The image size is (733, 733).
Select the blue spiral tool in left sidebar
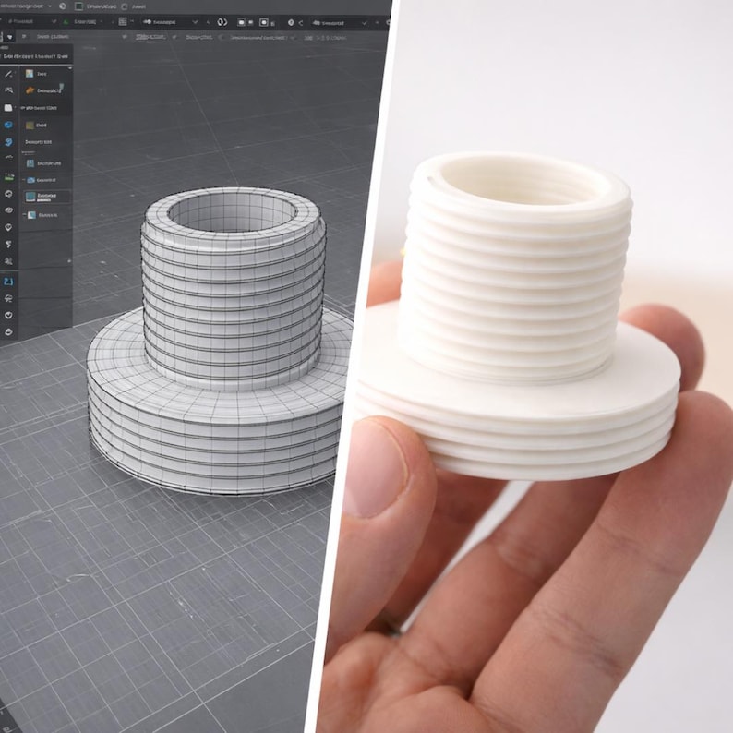point(8,142)
